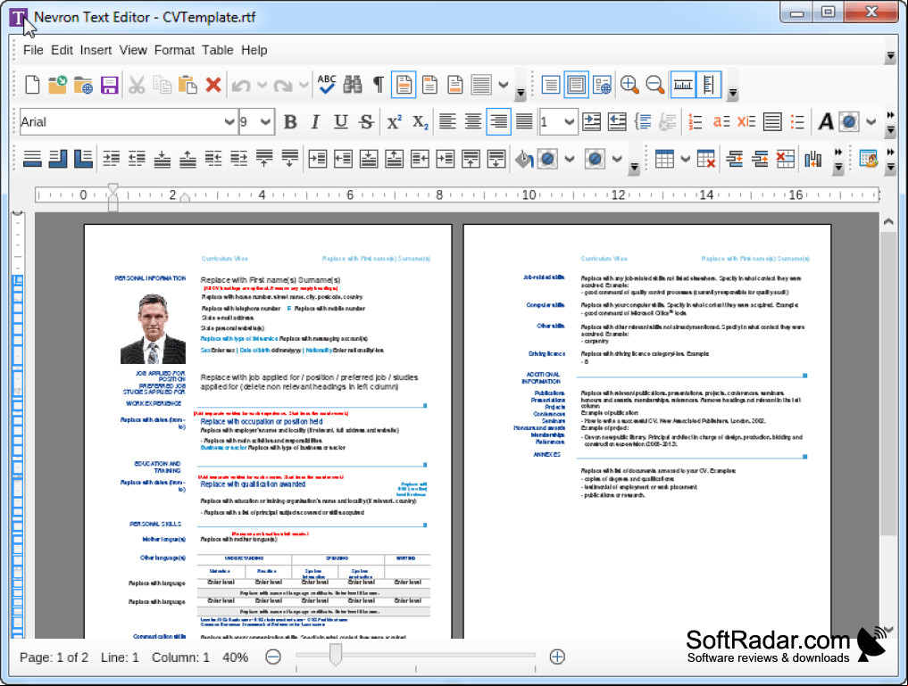
Task: Click the zoom slider thumb
Action: pos(336,655)
